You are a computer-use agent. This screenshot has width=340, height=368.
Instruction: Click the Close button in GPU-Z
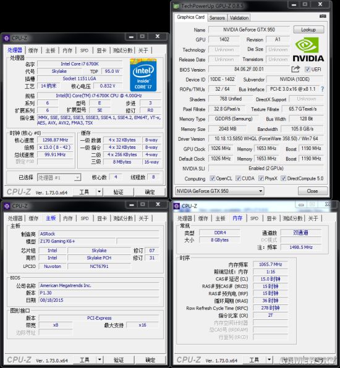313,191
